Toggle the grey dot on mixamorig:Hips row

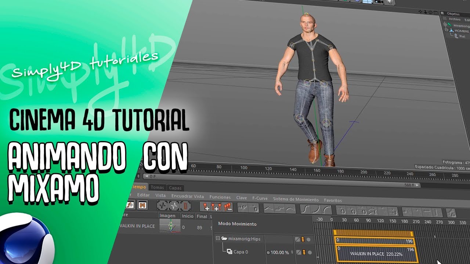[x=308, y=239]
